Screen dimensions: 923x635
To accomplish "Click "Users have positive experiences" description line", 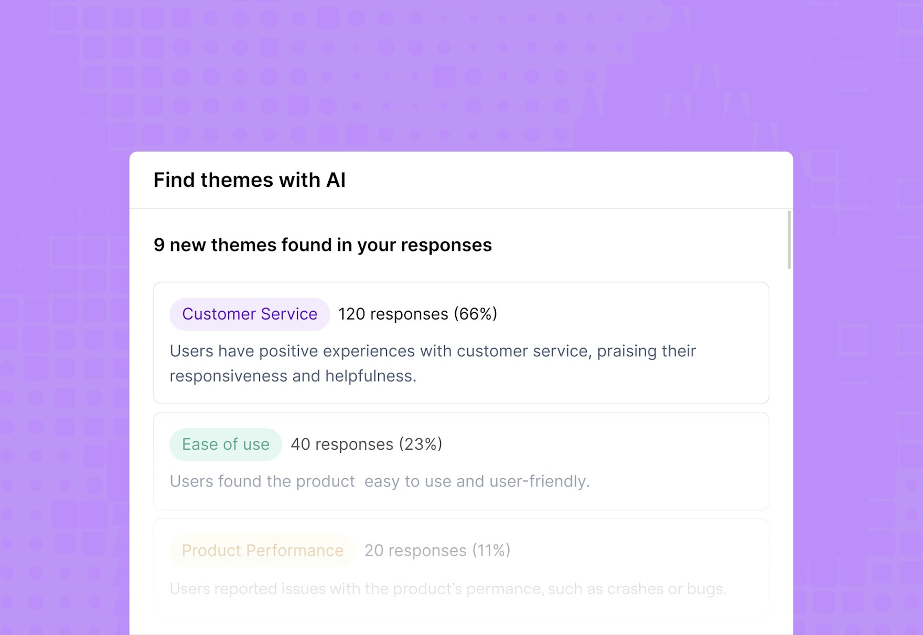I will point(432,351).
